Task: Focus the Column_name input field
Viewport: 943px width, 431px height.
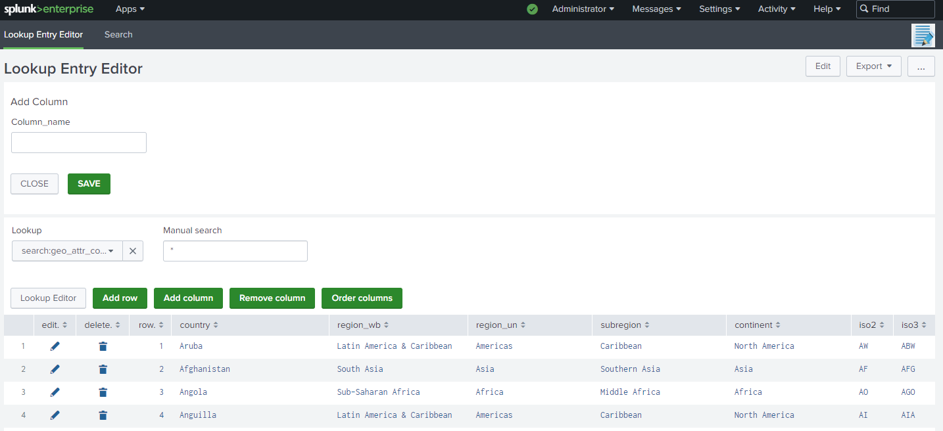Action: click(x=79, y=143)
